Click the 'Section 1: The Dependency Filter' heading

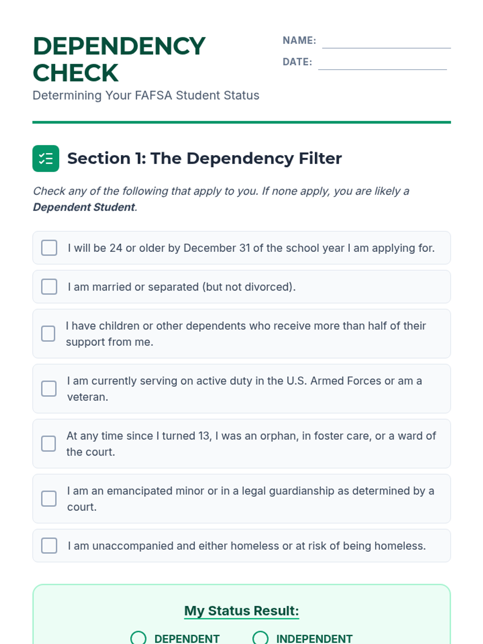pyautogui.click(x=204, y=159)
